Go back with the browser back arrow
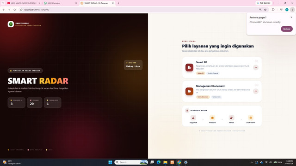 [4, 10]
